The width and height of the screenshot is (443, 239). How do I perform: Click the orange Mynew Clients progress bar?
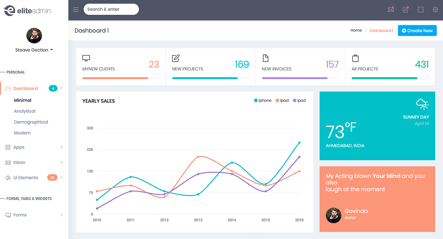pos(115,78)
